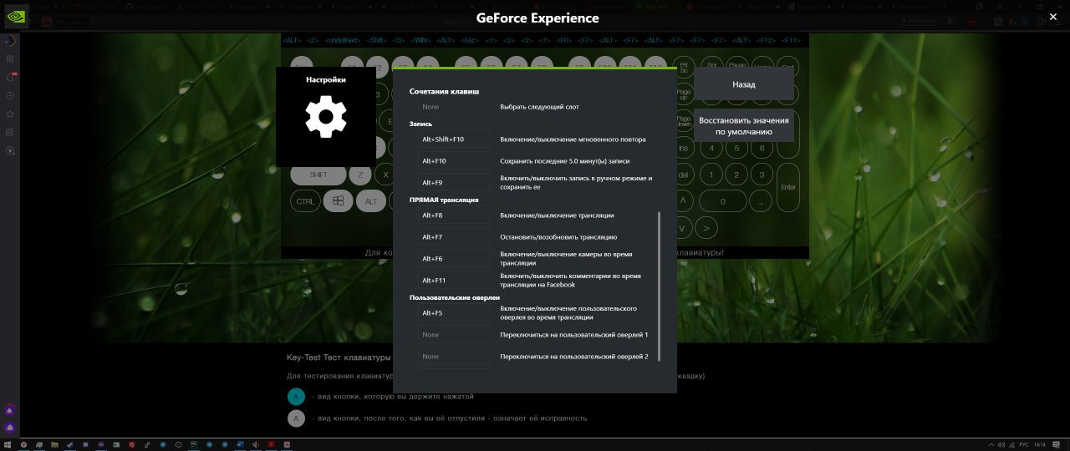Click the Windows logo key on test keyboard
Viewport: 1070px width, 451px height.
[338, 201]
